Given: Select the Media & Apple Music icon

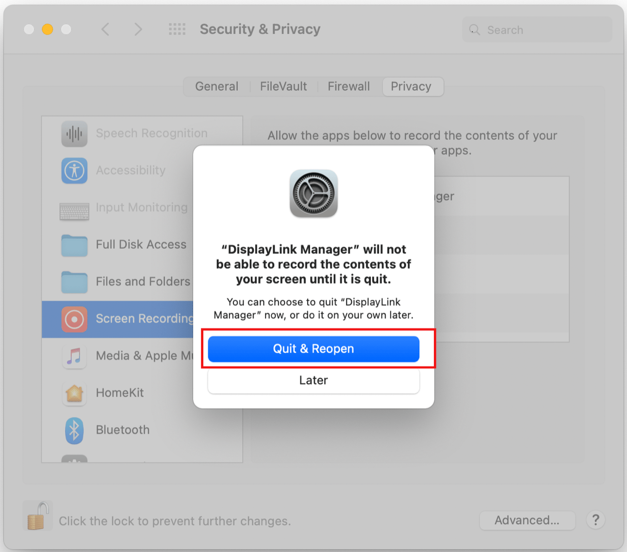Looking at the screenshot, I should 74,356.
